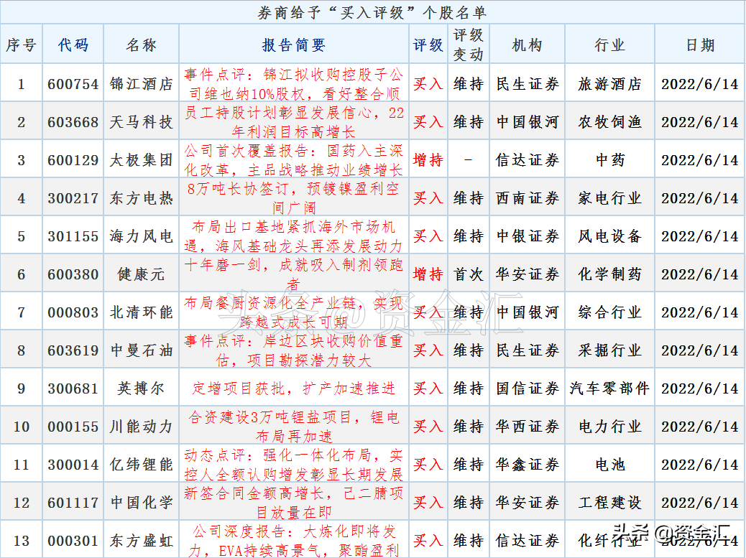The image size is (746, 558).
Task: Click stock code 000301
Action: (73, 541)
